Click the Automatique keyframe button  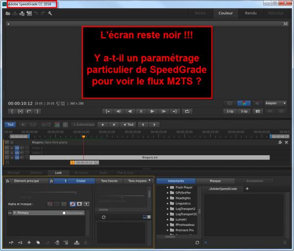(84, 124)
